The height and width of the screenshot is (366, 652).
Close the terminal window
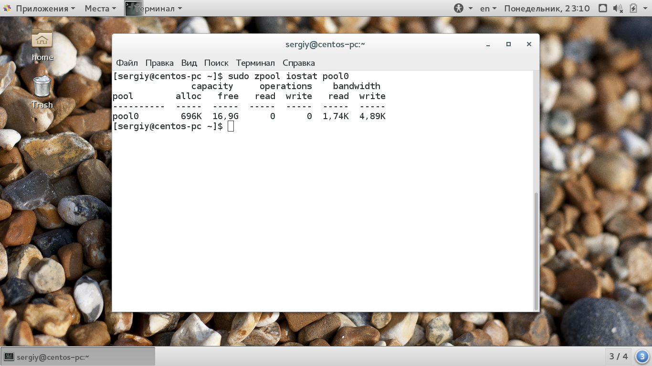[x=529, y=44]
